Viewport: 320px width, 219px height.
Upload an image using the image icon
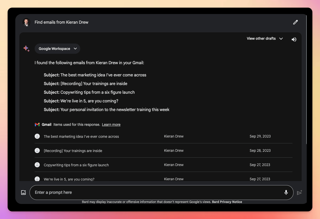click(x=23, y=193)
